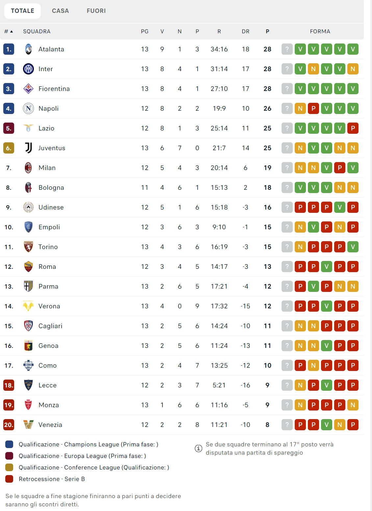Click the Inter club logo
Screen dimensions: 372x511
point(28,69)
